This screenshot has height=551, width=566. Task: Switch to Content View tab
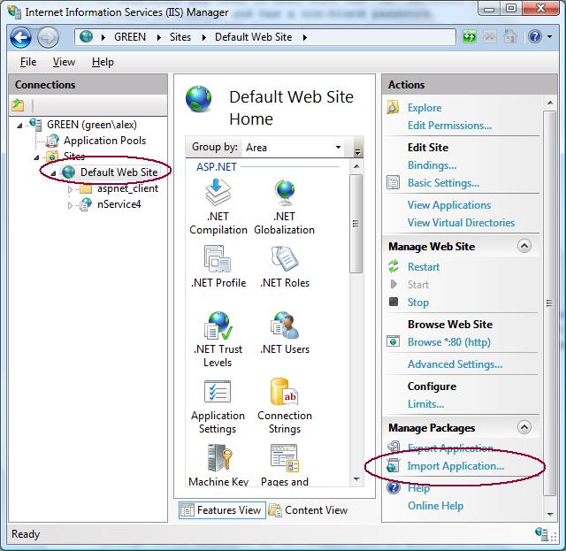pyautogui.click(x=308, y=509)
